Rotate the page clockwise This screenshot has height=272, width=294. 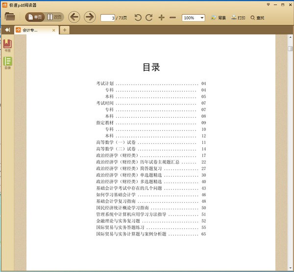click(149, 18)
